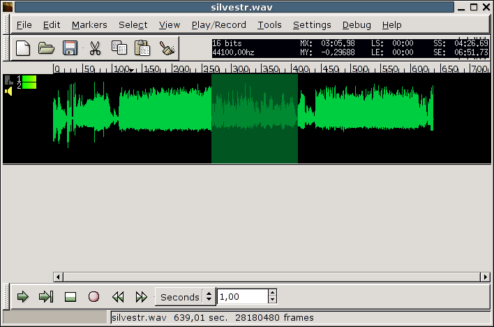Maximize the silvestr.wav window
The width and height of the screenshot is (494, 327).
click(x=474, y=7)
